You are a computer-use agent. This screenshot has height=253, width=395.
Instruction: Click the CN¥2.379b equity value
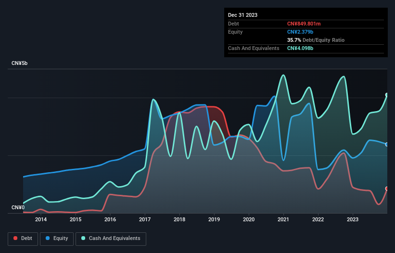click(x=300, y=32)
